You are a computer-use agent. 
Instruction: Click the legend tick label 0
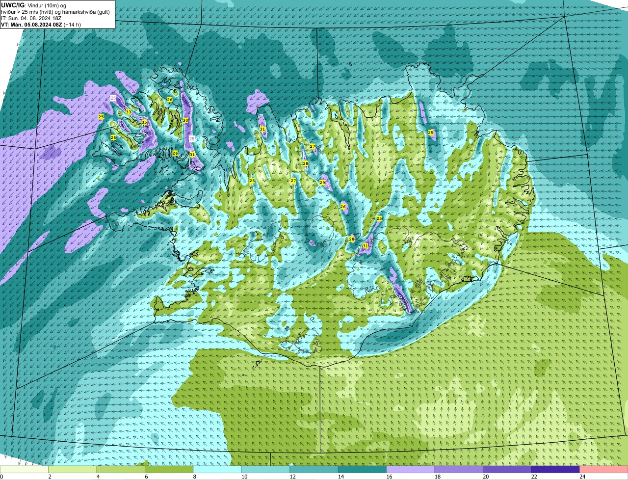point(1,477)
